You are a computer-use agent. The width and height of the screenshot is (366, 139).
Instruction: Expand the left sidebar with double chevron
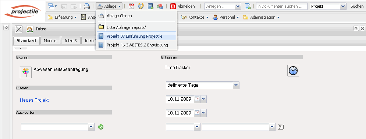[x=6, y=27]
